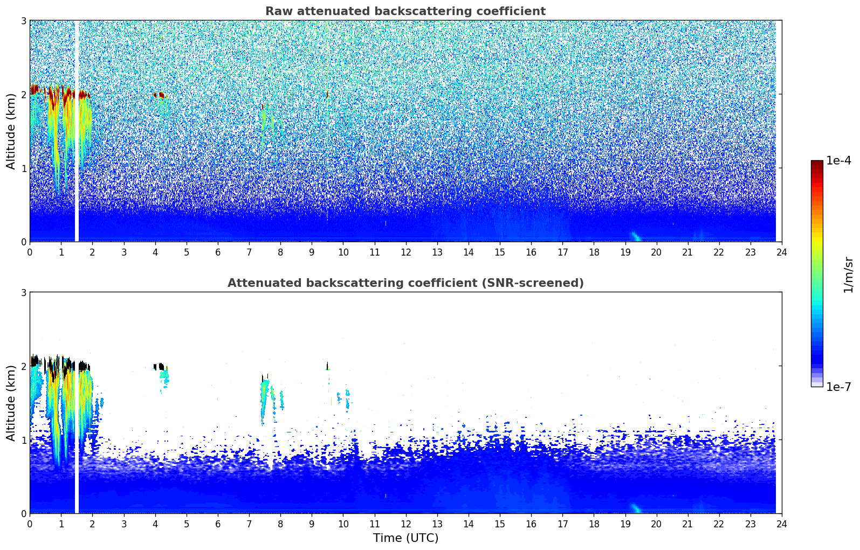Click the yellow region of the colorbar

pyautogui.click(x=817, y=239)
